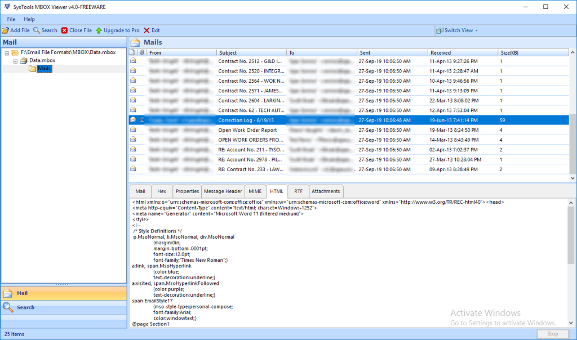
Task: Select the Open Work Order Report email
Action: coord(349,129)
